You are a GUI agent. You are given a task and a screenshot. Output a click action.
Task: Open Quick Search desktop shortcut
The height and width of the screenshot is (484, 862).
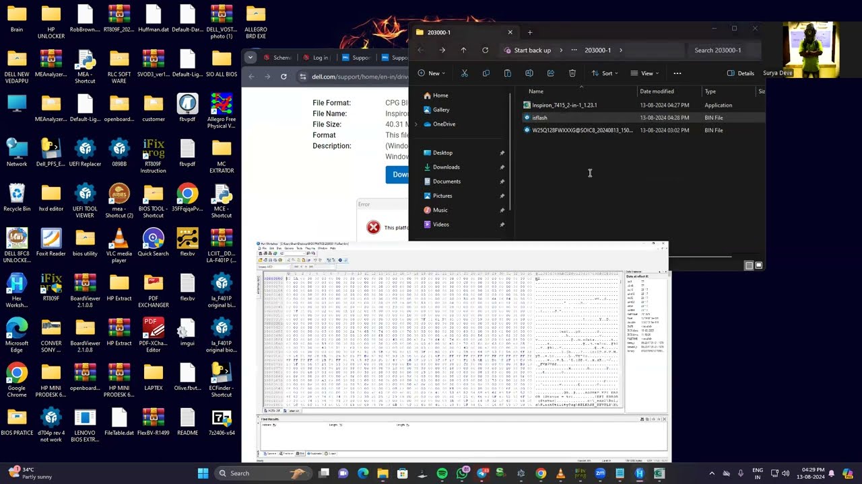pos(154,243)
